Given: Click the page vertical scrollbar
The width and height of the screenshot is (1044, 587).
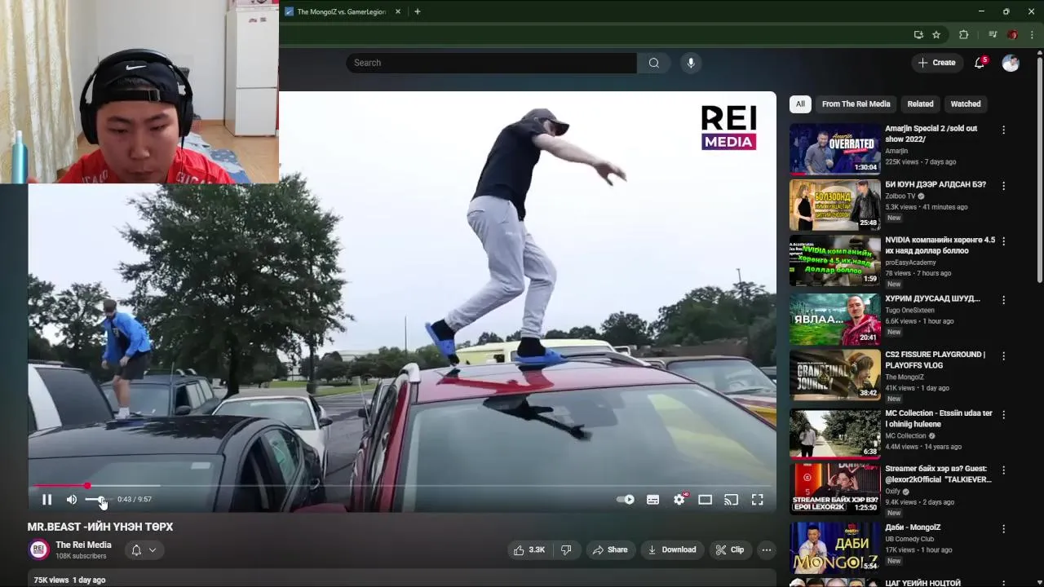Looking at the screenshot, I should click(x=1039, y=169).
